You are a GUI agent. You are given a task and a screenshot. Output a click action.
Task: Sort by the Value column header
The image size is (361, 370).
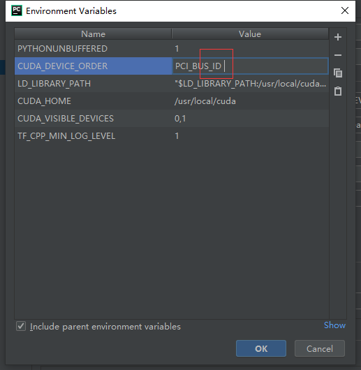pyautogui.click(x=250, y=34)
